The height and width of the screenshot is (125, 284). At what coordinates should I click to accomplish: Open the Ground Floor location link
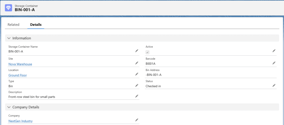point(17,75)
